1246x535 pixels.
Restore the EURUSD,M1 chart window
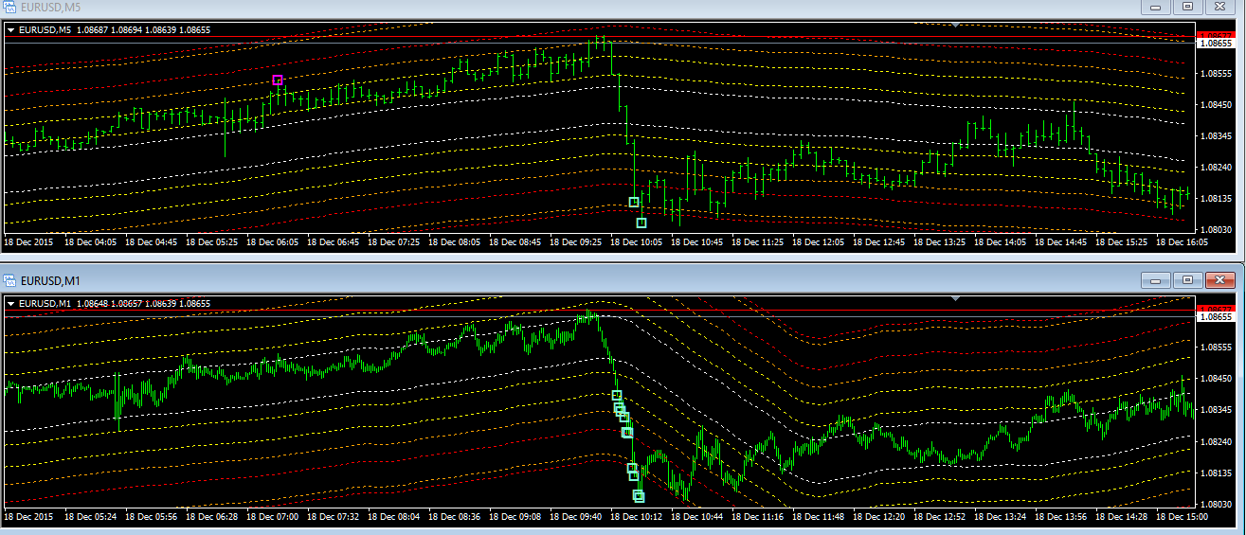1187,280
